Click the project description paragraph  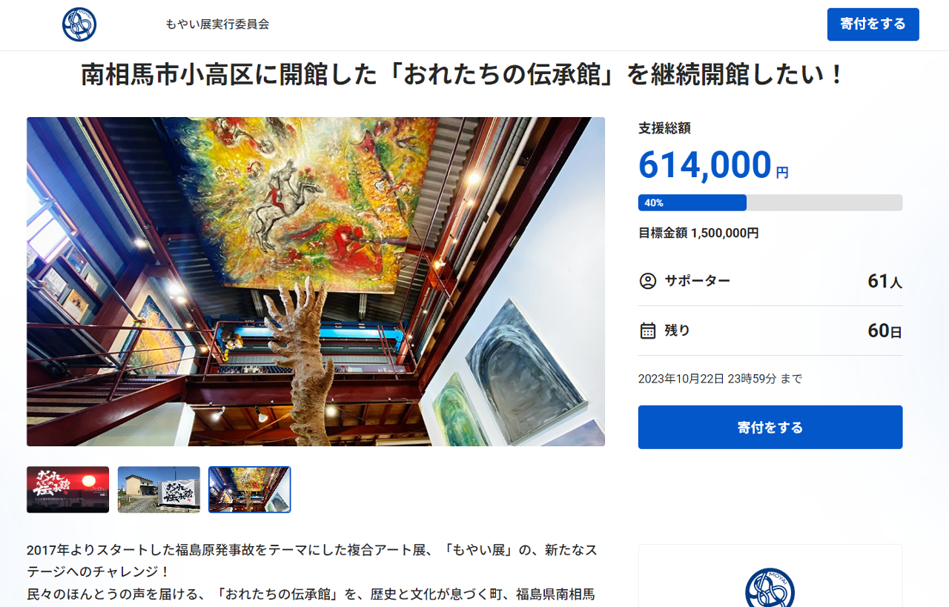tap(311, 572)
